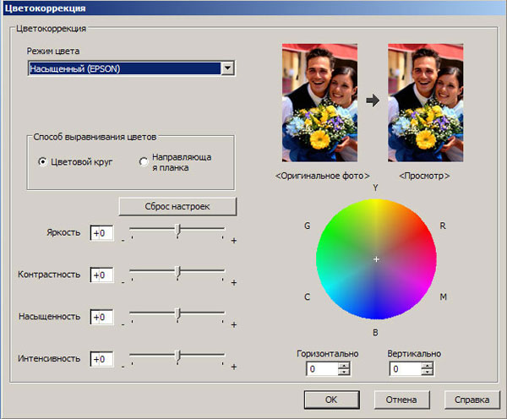This screenshot has height=419, width=507.
Task: Click the minus sign of Интенсивность slider
Action: [123, 367]
